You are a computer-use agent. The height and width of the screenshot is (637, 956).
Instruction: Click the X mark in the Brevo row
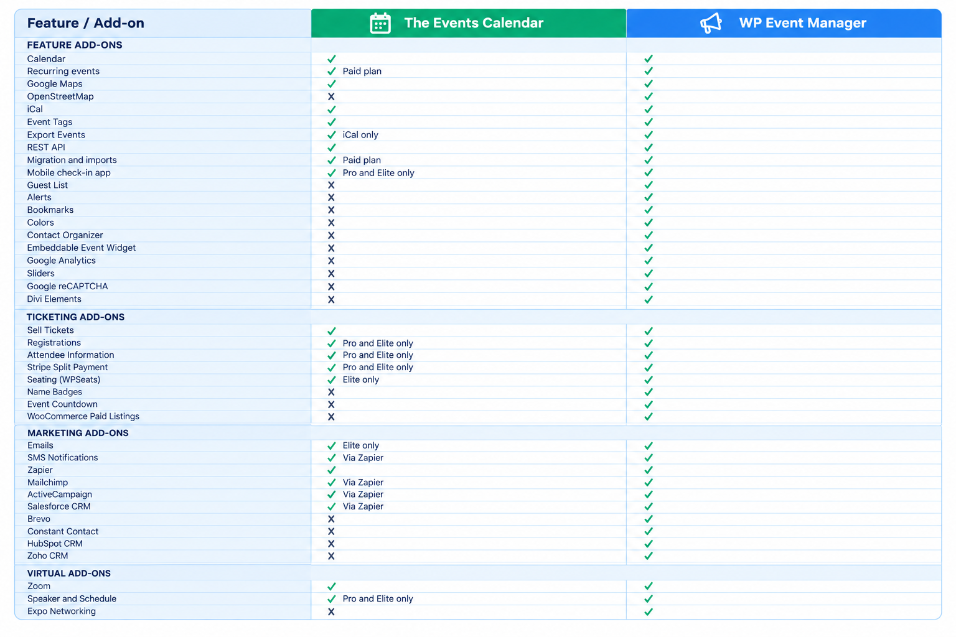tap(331, 519)
